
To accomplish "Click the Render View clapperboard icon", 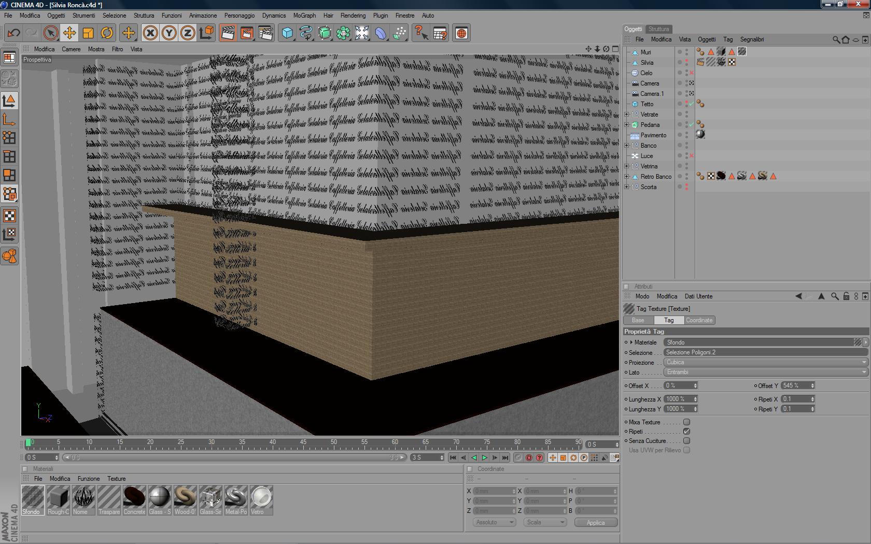I will [227, 33].
